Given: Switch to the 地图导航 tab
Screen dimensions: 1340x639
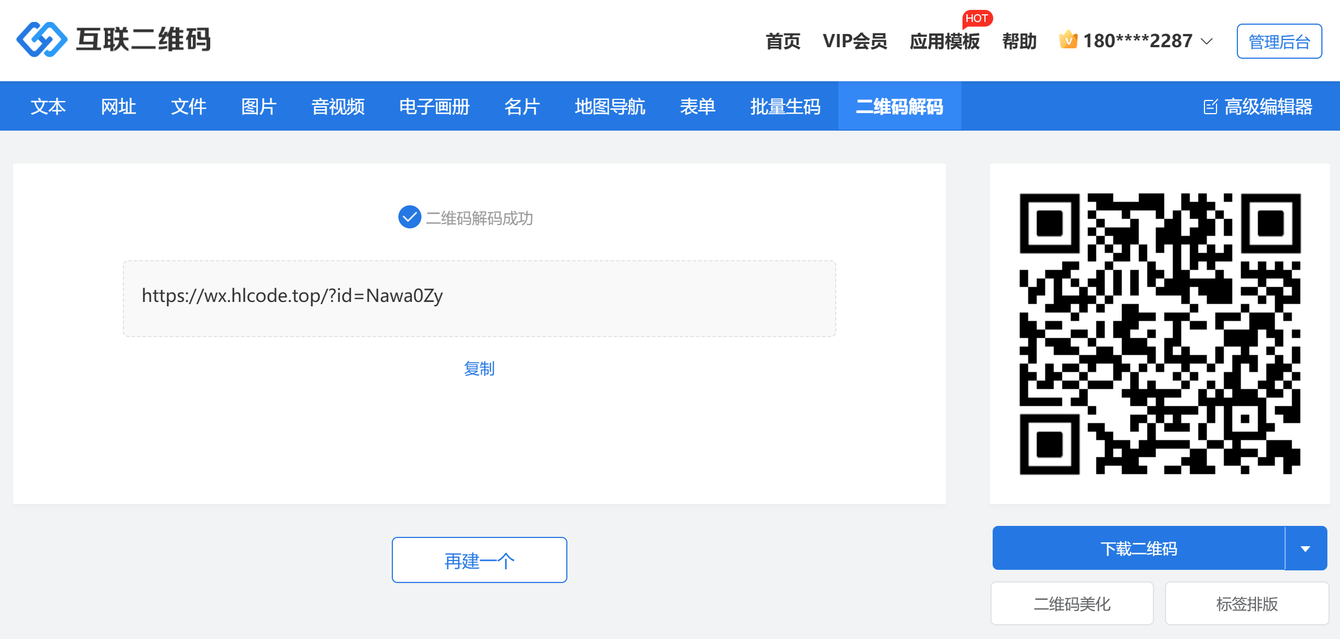Looking at the screenshot, I should point(610,107).
